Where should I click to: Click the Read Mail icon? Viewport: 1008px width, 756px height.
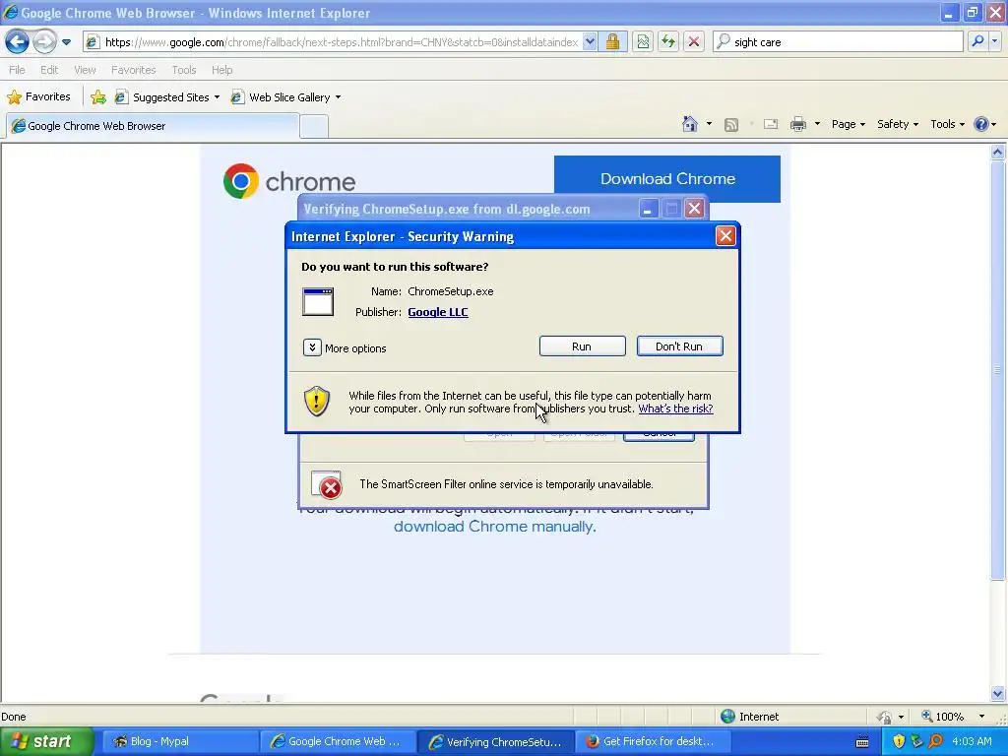[771, 124]
